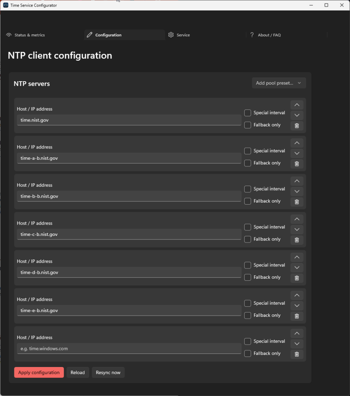Viewport: 350px width, 396px height.
Task: Move time-a-b.nist.gov server up
Action: pos(297,143)
